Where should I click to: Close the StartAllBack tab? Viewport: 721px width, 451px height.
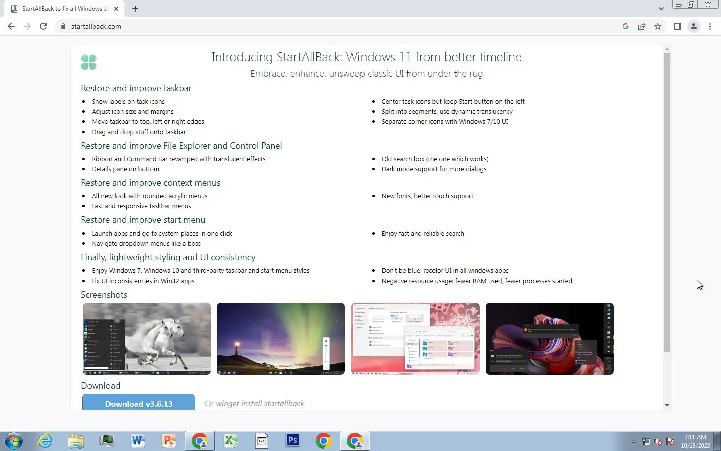116,9
